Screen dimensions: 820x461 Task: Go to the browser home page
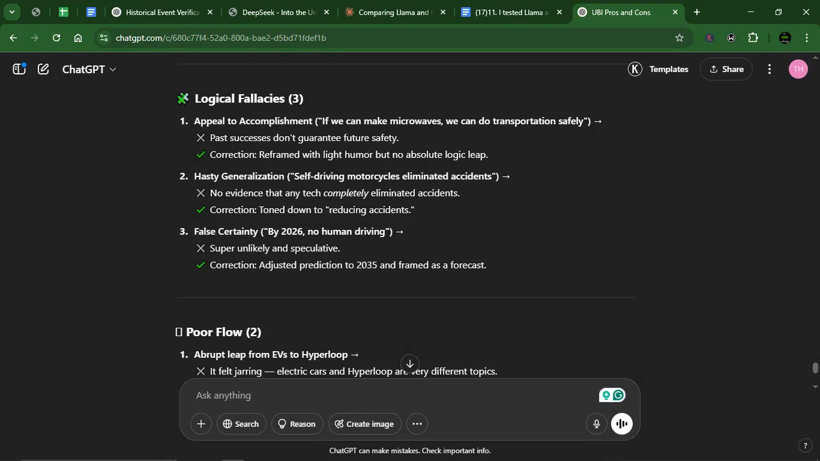78,38
